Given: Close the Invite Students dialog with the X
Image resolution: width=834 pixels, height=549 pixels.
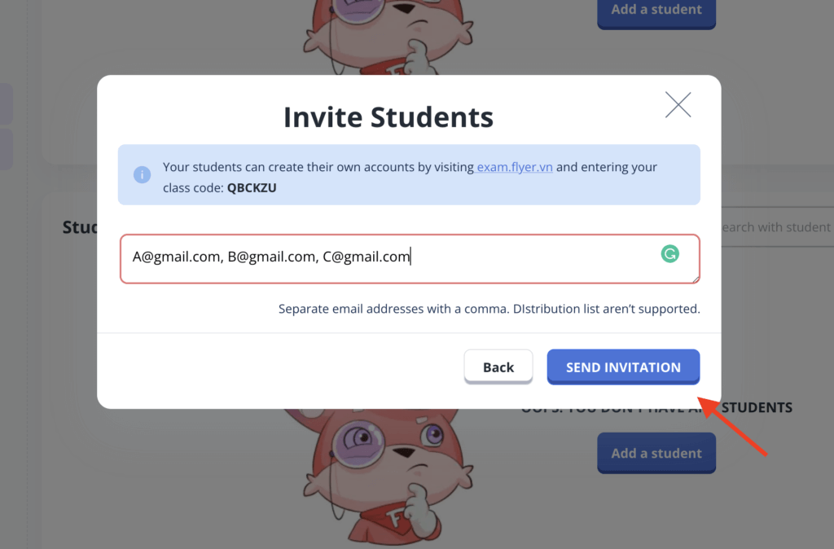Looking at the screenshot, I should pyautogui.click(x=678, y=104).
